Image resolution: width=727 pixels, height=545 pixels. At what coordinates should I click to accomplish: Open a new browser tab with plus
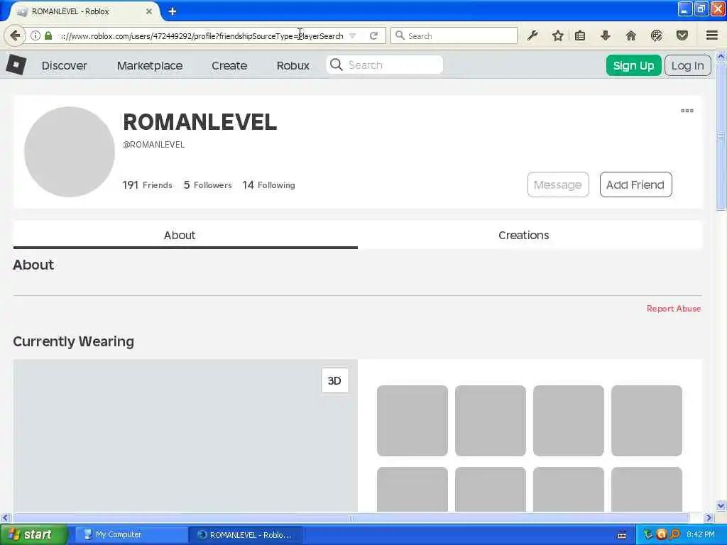[173, 11]
